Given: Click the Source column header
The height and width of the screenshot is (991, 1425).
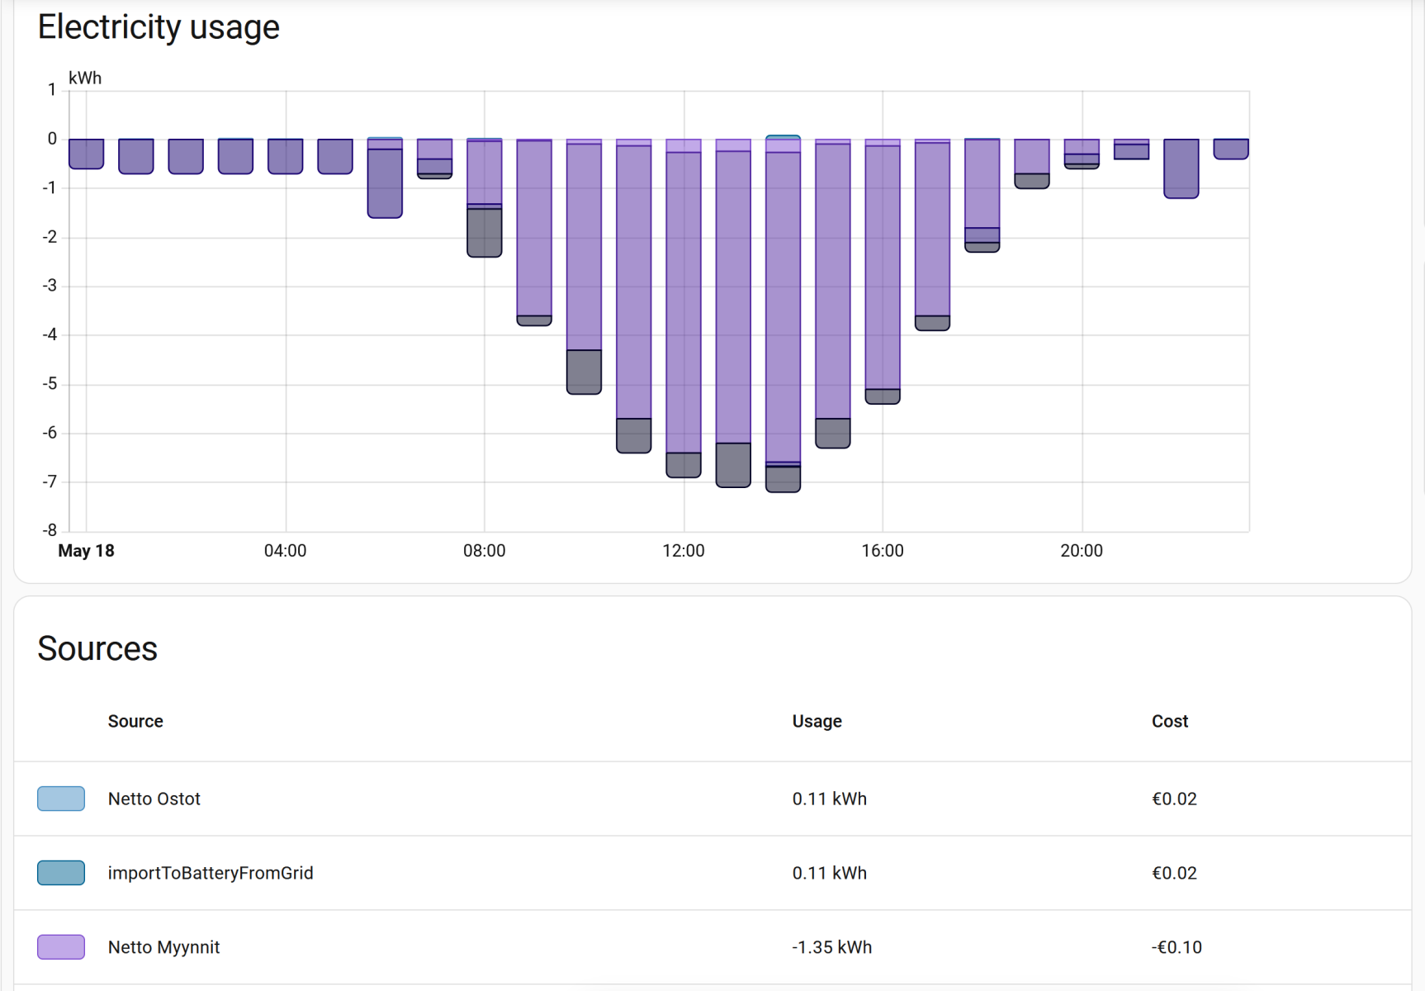Looking at the screenshot, I should pos(135,721).
